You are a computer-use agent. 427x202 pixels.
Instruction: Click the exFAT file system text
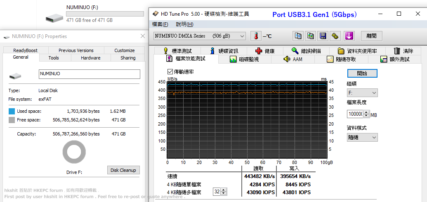45,99
